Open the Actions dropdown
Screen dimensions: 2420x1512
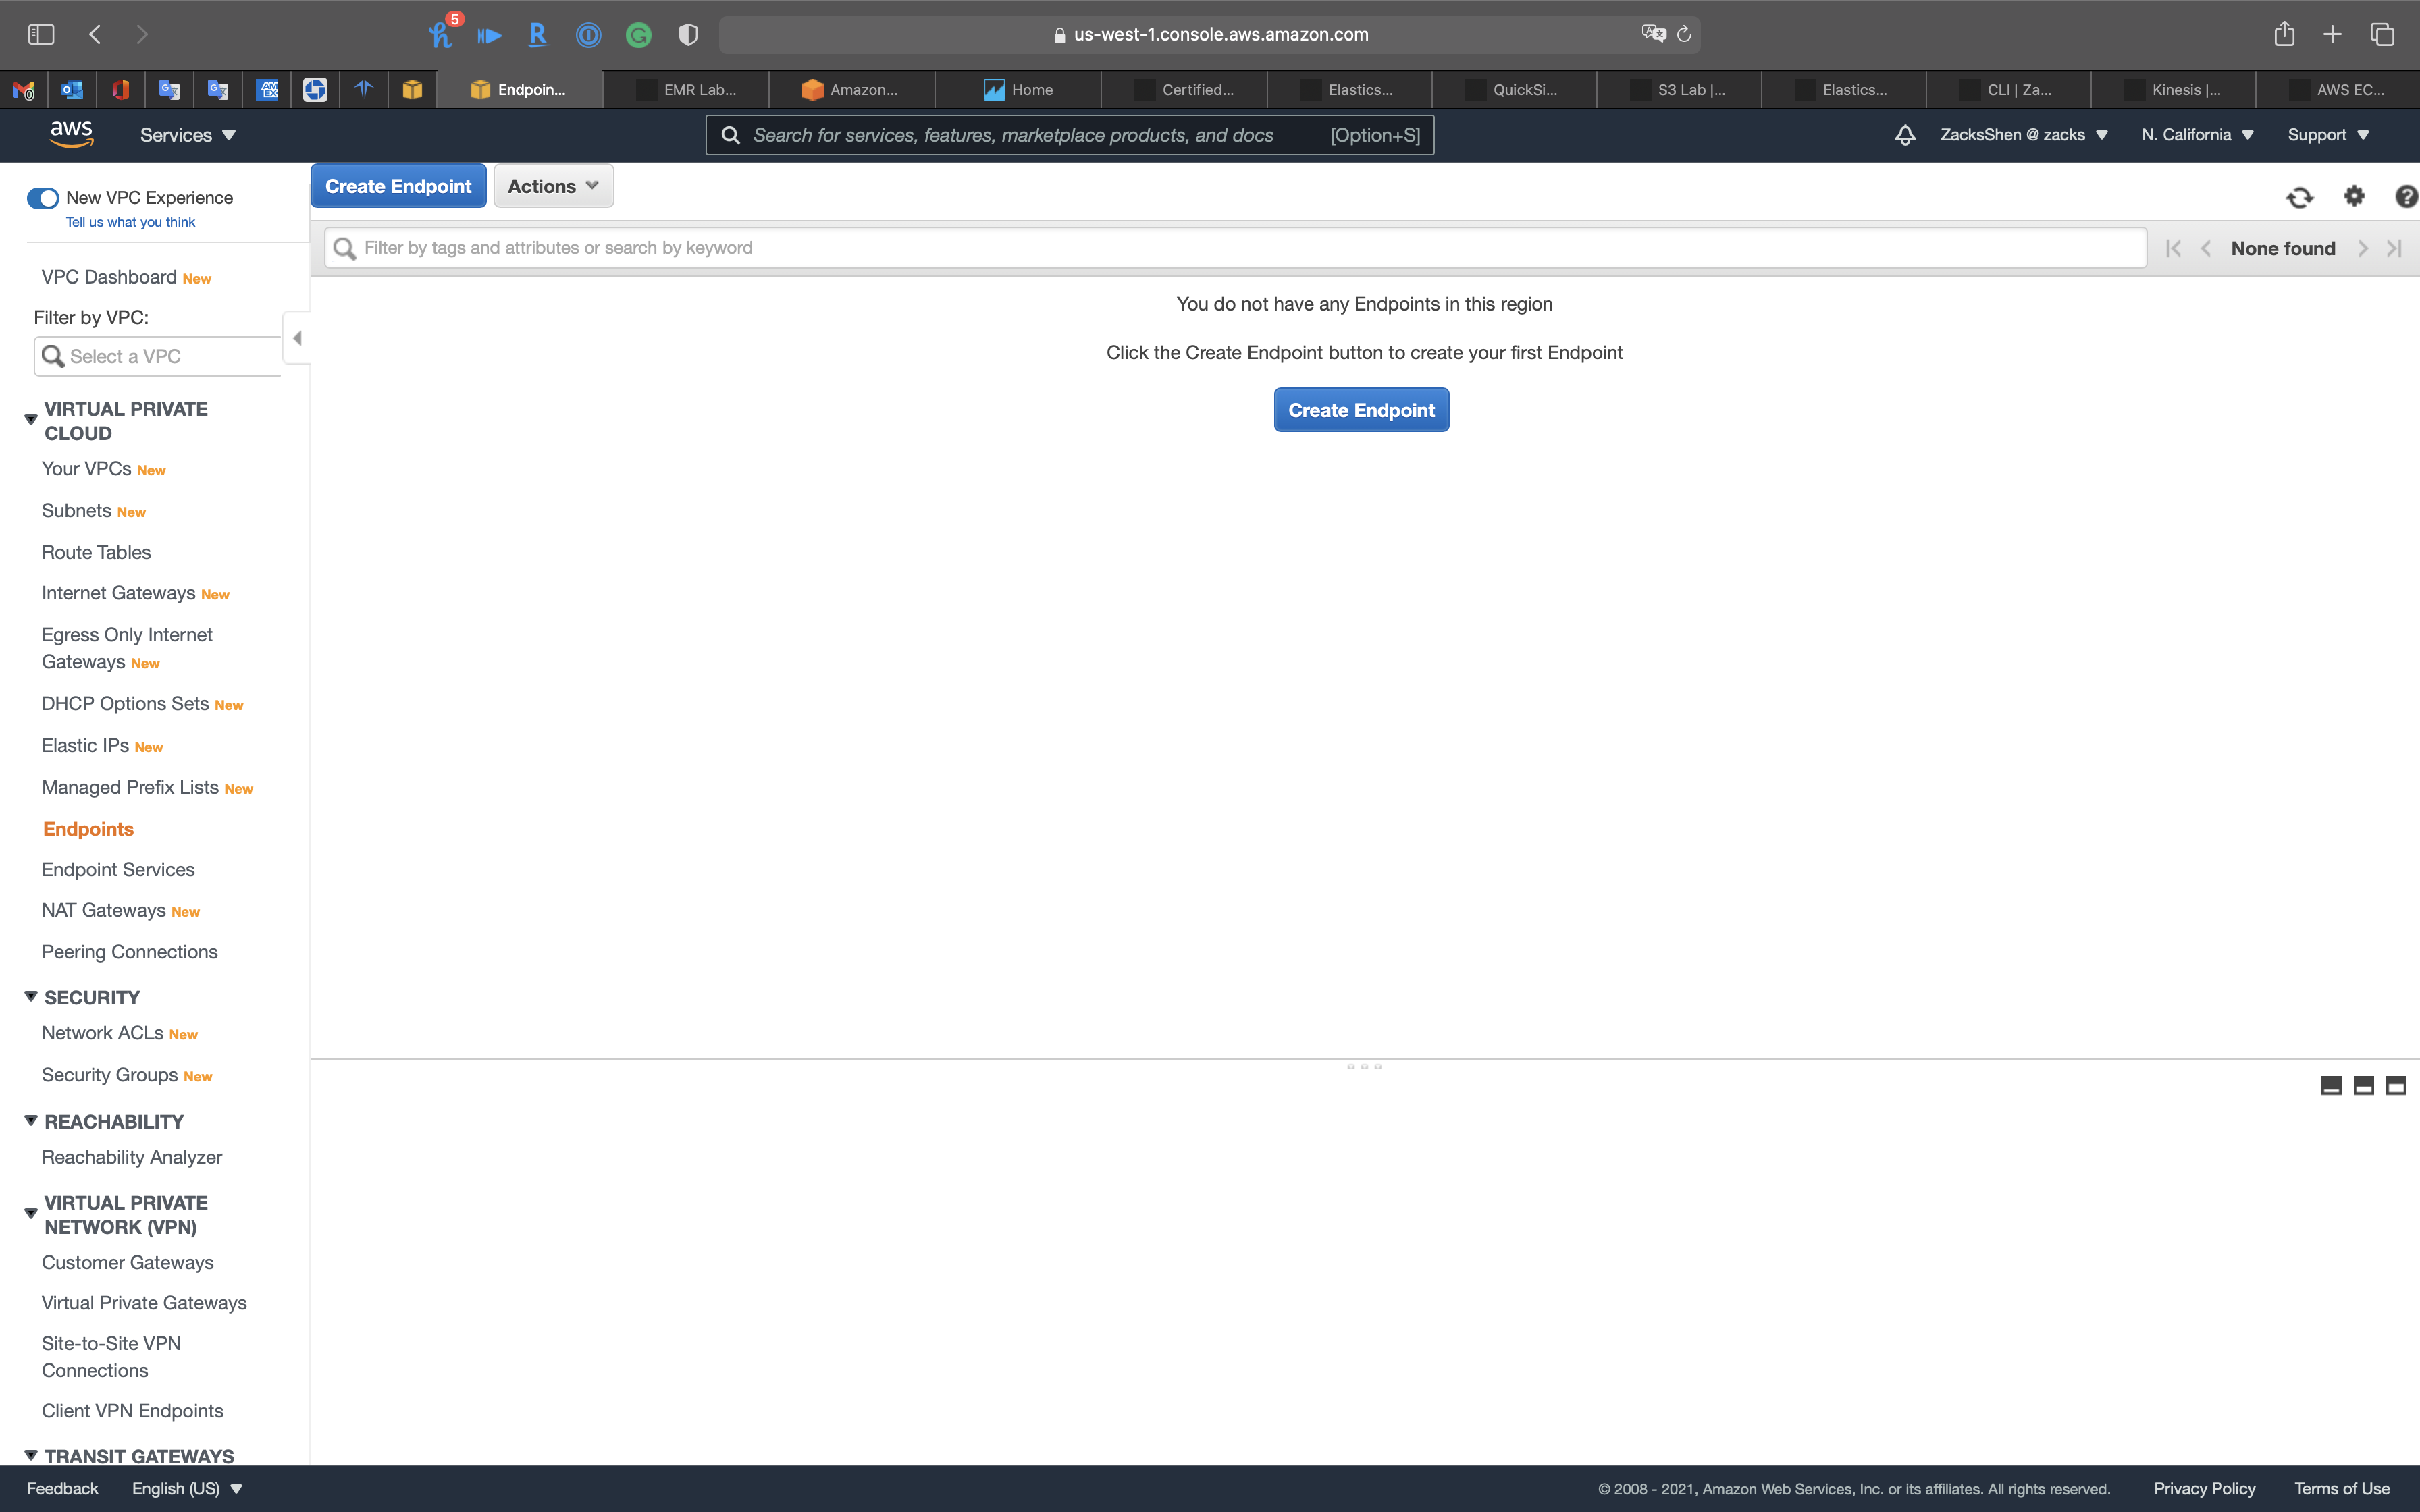click(x=553, y=186)
